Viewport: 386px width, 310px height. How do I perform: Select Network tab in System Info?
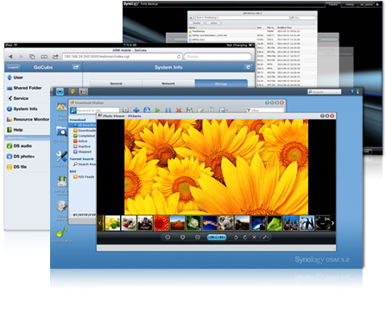pyautogui.click(x=168, y=84)
